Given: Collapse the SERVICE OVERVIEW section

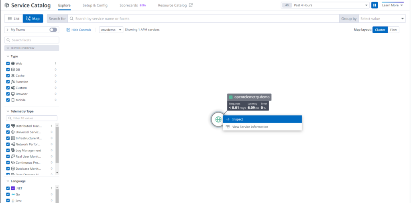Looking at the screenshot, I should 32,48.
